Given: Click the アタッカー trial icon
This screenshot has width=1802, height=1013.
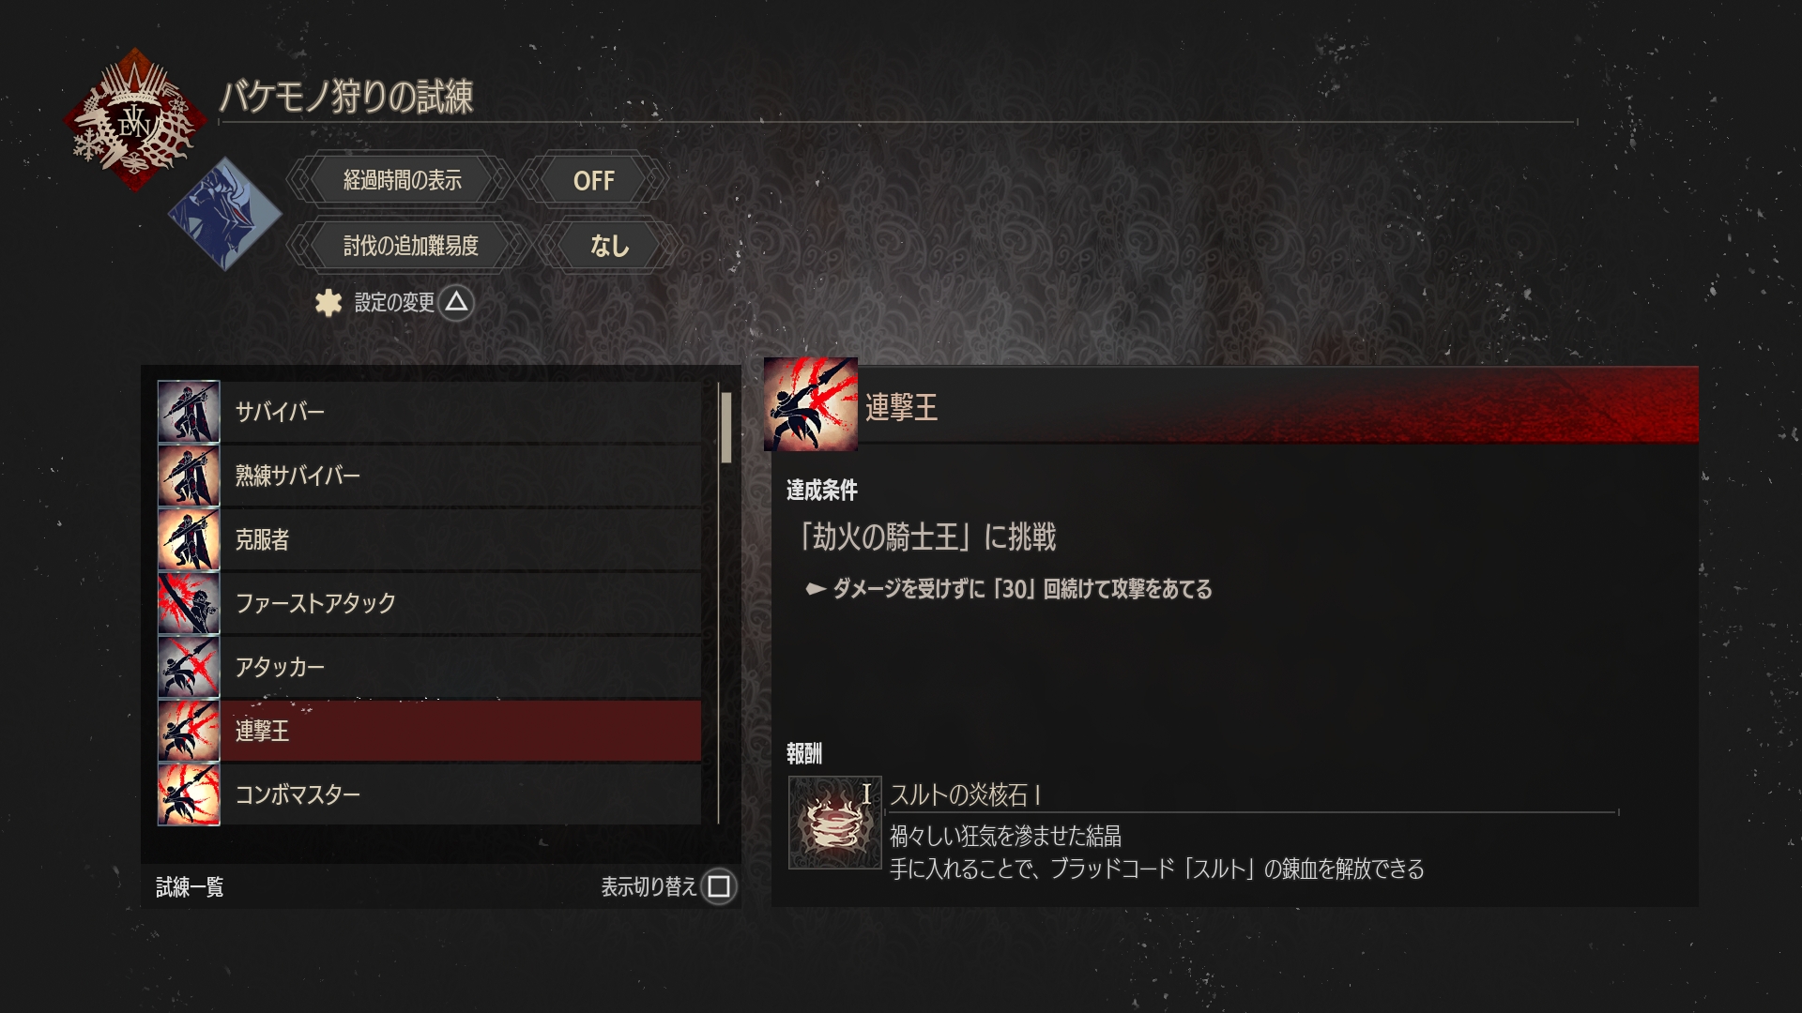Looking at the screenshot, I should click(x=189, y=667).
